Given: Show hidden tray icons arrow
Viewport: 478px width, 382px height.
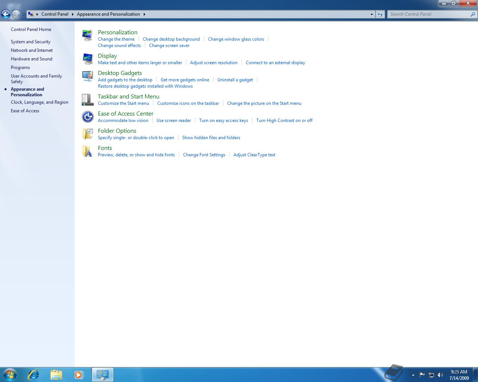Looking at the screenshot, I should (x=413, y=375).
